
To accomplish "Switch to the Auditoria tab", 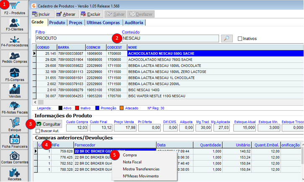I will (x=134, y=23).
